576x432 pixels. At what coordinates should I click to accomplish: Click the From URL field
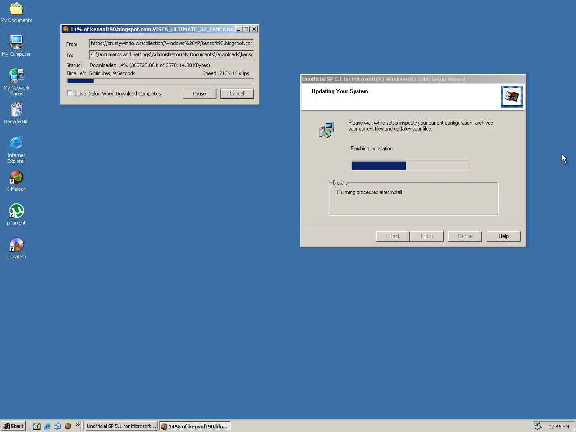pyautogui.click(x=171, y=44)
